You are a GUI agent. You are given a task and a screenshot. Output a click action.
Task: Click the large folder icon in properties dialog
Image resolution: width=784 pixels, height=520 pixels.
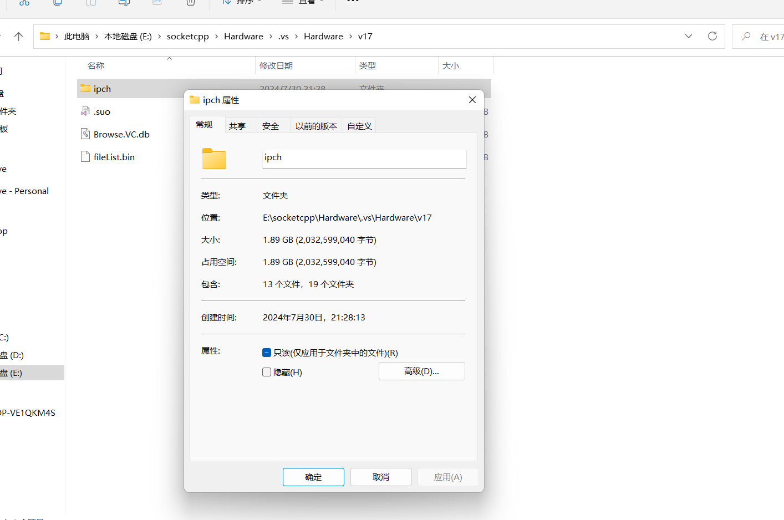[x=214, y=159]
